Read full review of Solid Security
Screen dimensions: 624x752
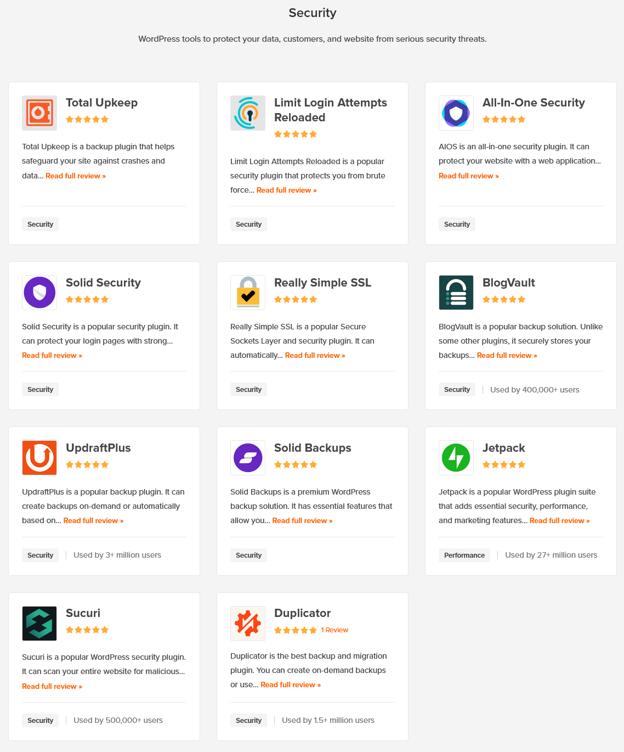(52, 355)
